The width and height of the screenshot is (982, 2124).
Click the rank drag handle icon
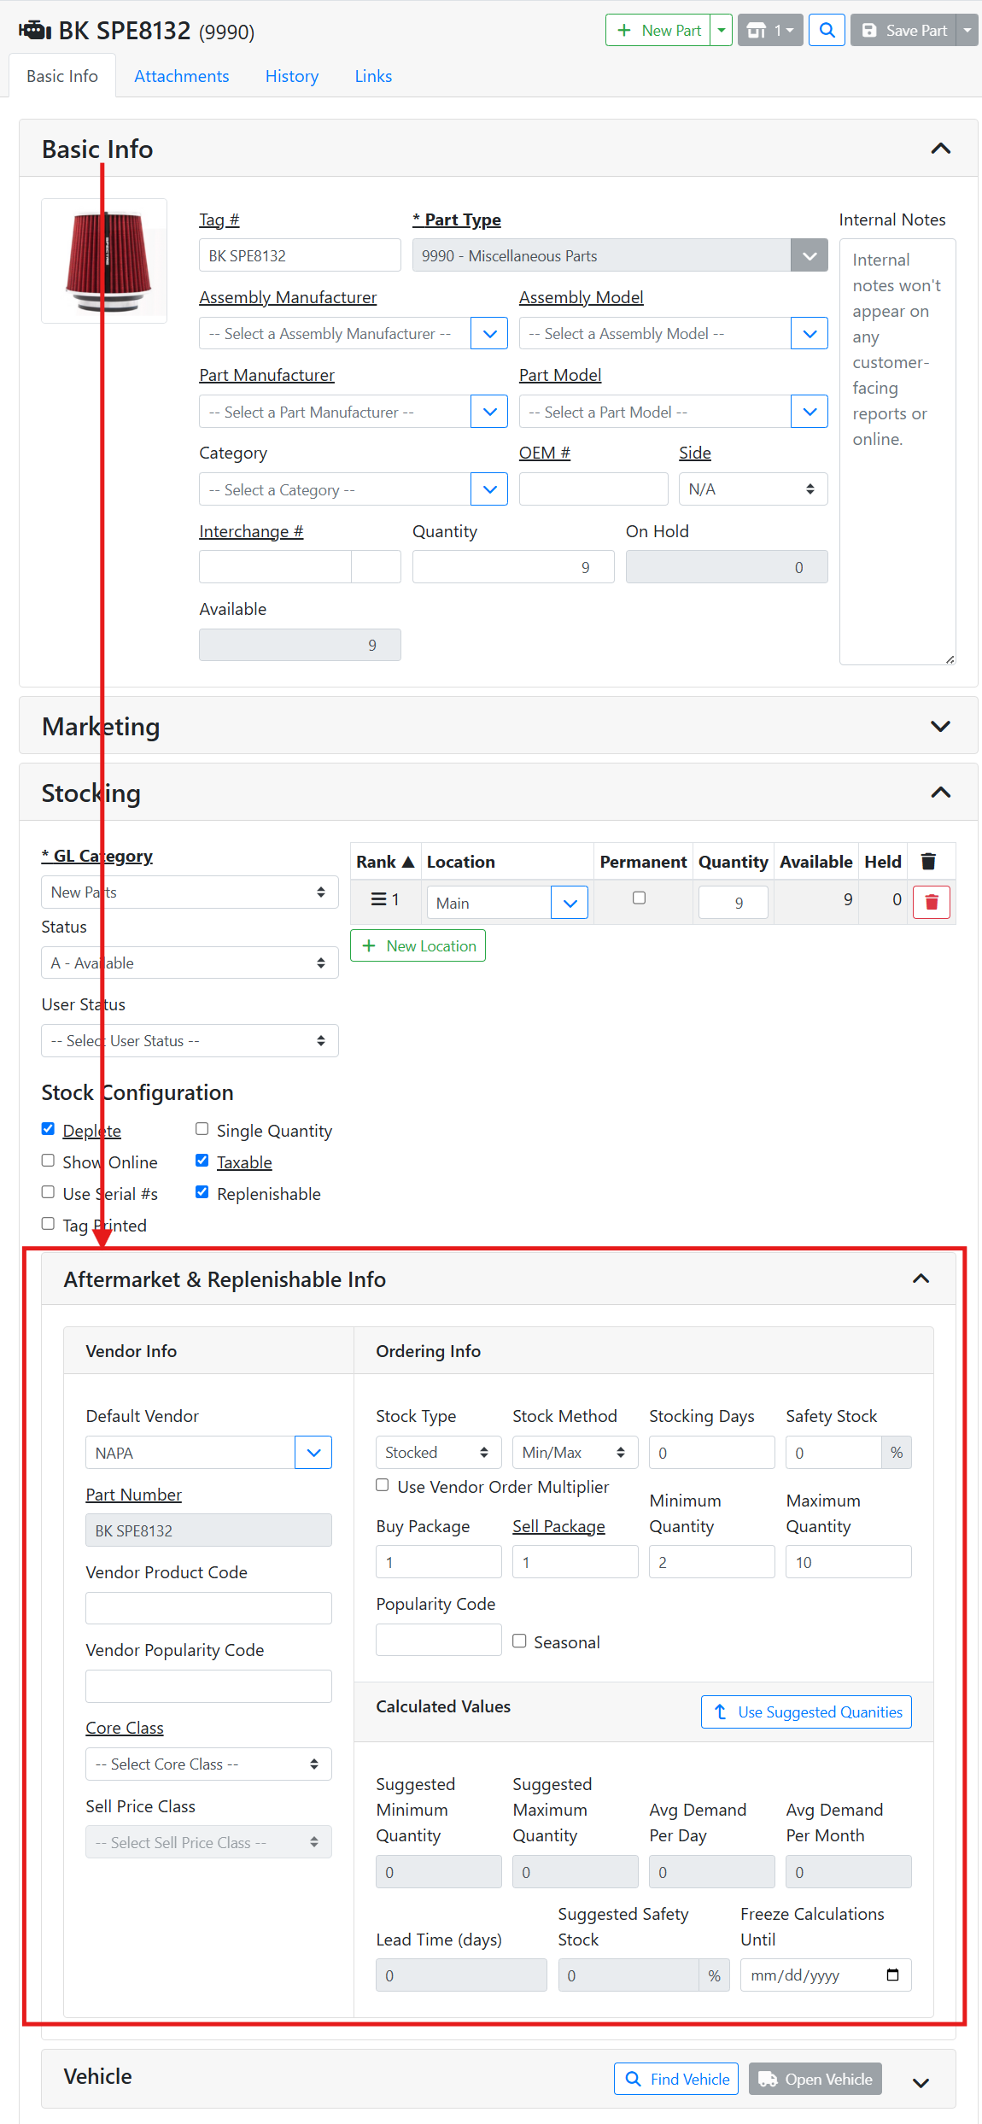coord(378,899)
